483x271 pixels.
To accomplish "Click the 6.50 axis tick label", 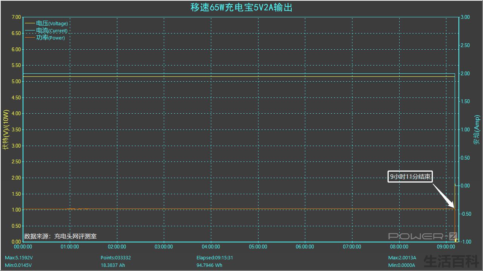I will pyautogui.click(x=16, y=33).
